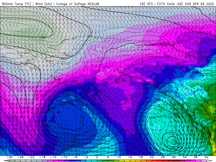This screenshot has width=216, height=162.
Task: Click the bright yellow swatch on the color bar
Action: coord(127,161)
